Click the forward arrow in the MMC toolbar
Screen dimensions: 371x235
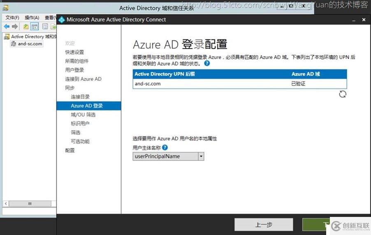15,27
